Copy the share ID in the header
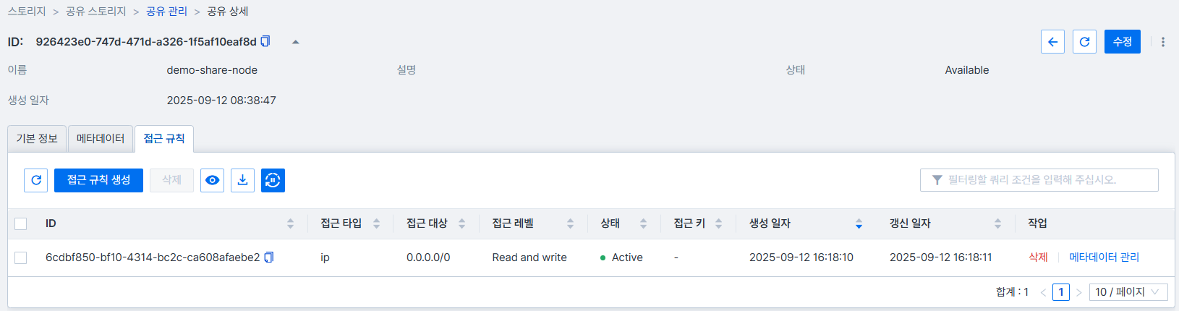The width and height of the screenshot is (1179, 311). tap(265, 41)
